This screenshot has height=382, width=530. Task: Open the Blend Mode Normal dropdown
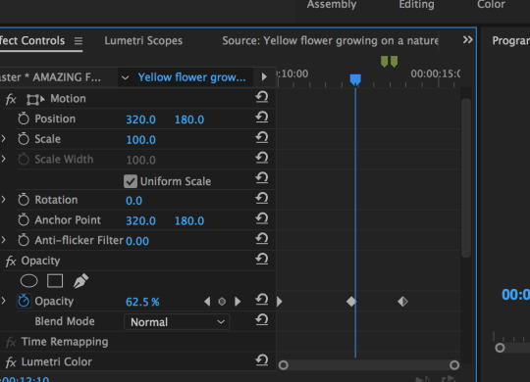tap(177, 322)
